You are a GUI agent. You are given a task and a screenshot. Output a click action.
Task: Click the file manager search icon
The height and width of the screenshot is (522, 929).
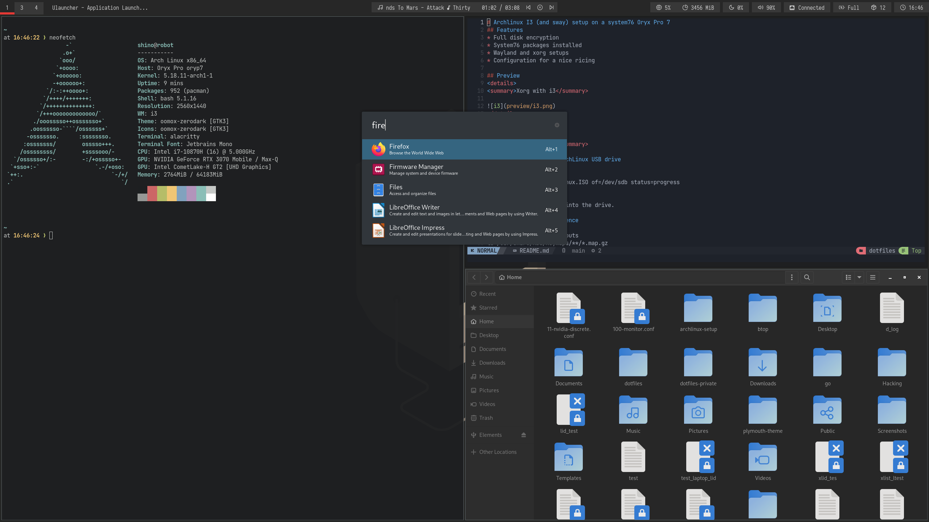coord(807,277)
